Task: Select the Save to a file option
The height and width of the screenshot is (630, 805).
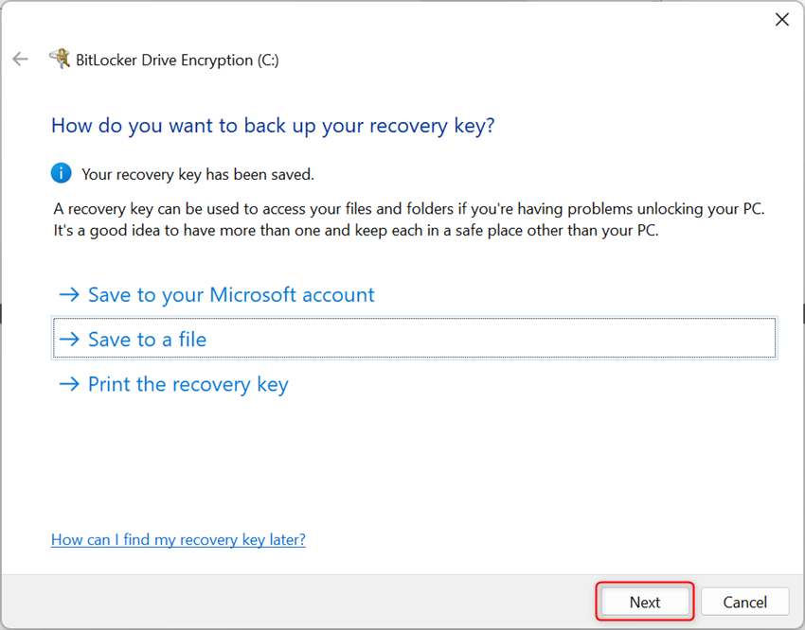Action: tap(147, 339)
